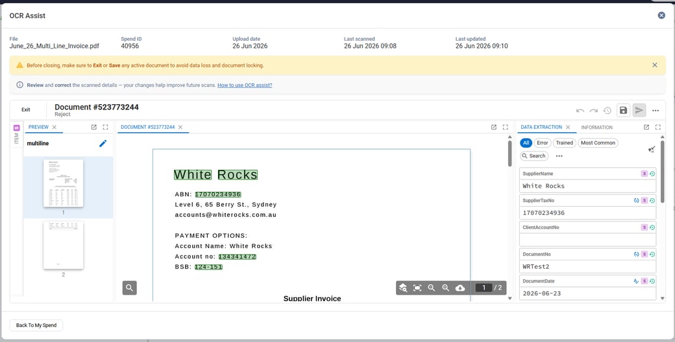Select the Data Extraction tab
675x342 pixels.
541,127
